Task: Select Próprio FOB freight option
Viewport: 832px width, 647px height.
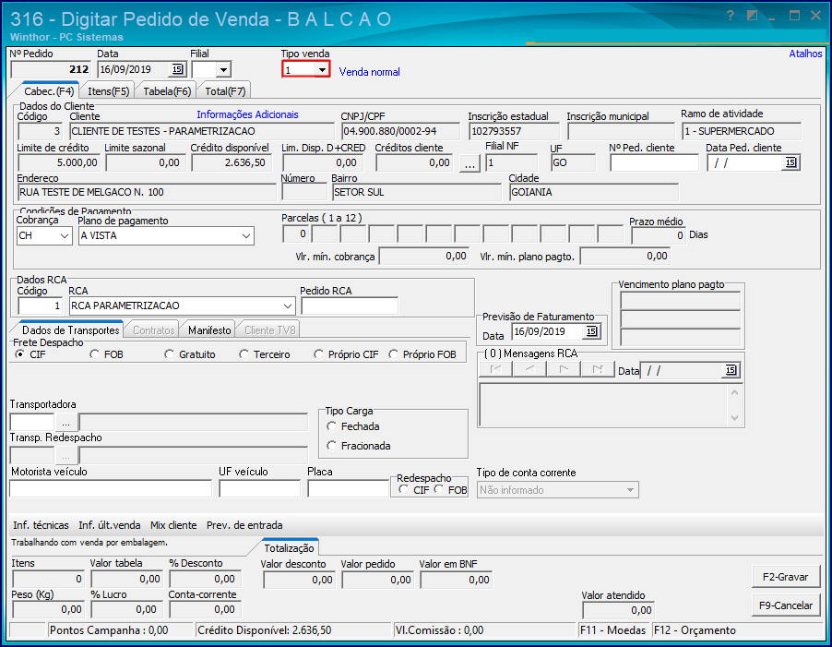Action: 393,354
